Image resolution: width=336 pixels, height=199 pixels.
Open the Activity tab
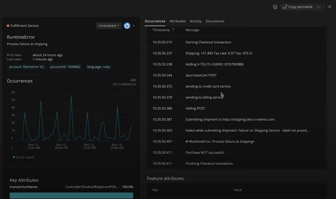[x=196, y=21]
